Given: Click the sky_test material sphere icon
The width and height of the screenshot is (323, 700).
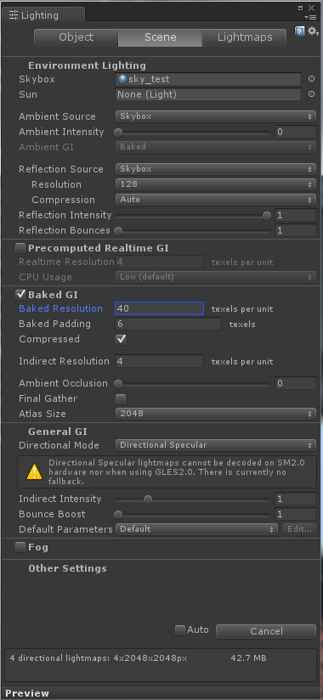Looking at the screenshot, I should pyautogui.click(x=122, y=79).
